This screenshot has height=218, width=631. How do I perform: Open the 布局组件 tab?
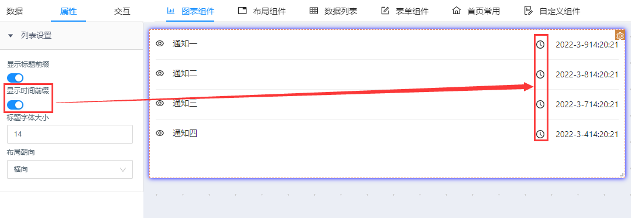pyautogui.click(x=262, y=11)
